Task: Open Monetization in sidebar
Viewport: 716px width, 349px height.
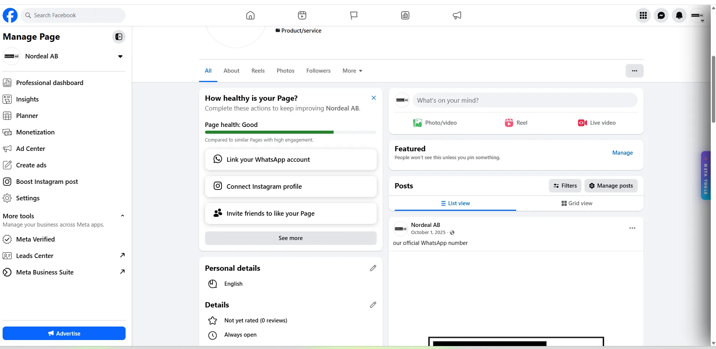Action: (64, 132)
